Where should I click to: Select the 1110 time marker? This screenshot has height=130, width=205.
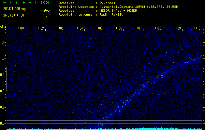click(x=197, y=29)
